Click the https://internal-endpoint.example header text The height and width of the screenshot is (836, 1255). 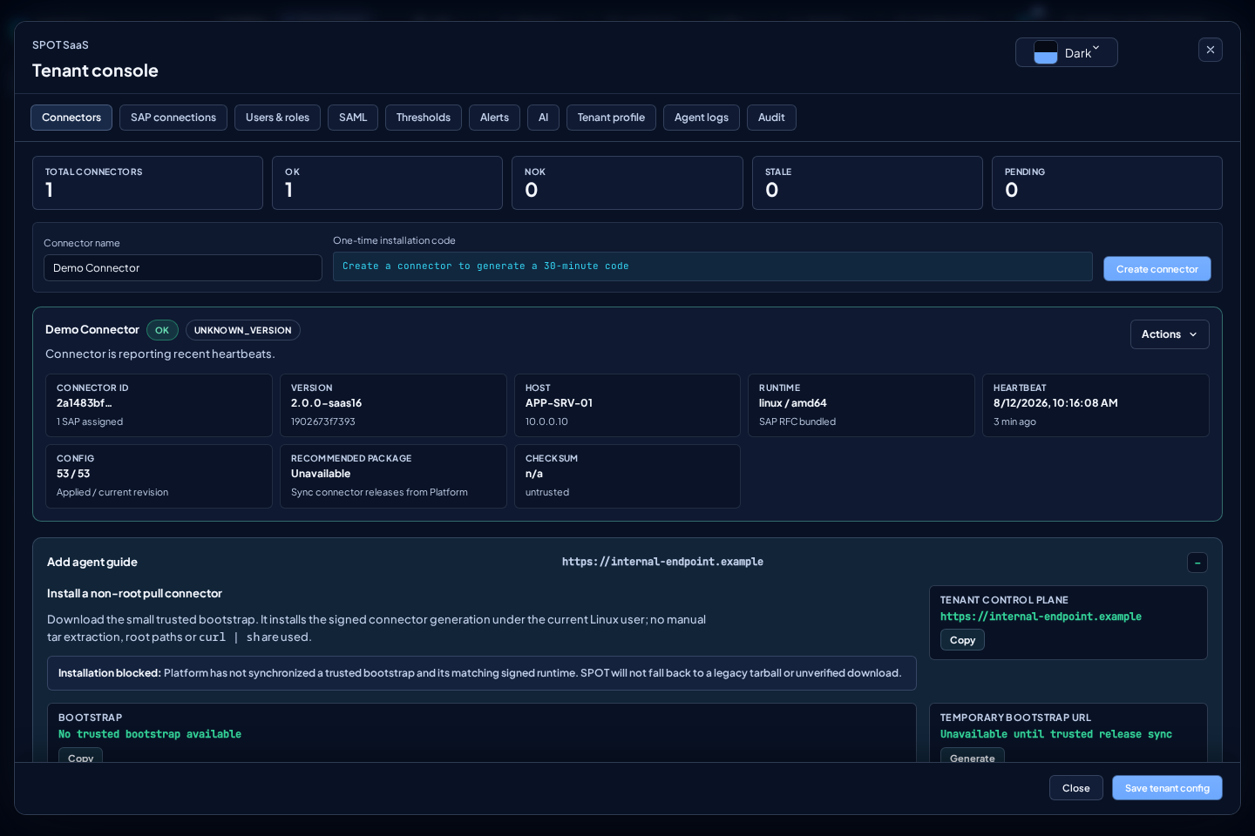[662, 562]
